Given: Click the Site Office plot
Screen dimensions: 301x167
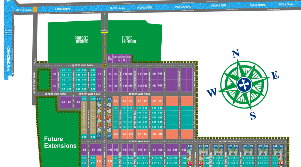Looking at the screenshot, I should [109, 58].
